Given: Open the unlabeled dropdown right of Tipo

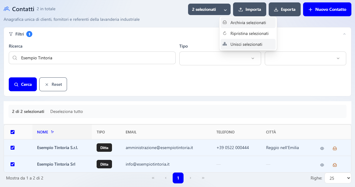Looking at the screenshot, I should point(305,58).
